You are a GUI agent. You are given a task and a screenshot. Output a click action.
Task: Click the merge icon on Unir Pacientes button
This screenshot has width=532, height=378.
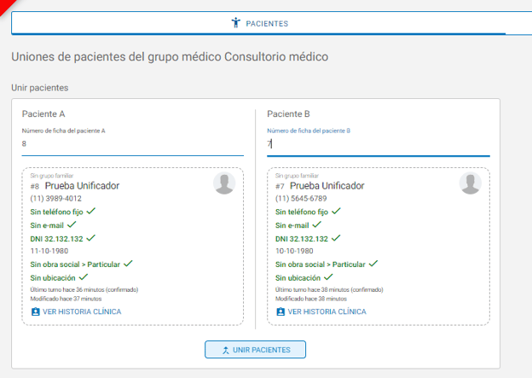[225, 350]
